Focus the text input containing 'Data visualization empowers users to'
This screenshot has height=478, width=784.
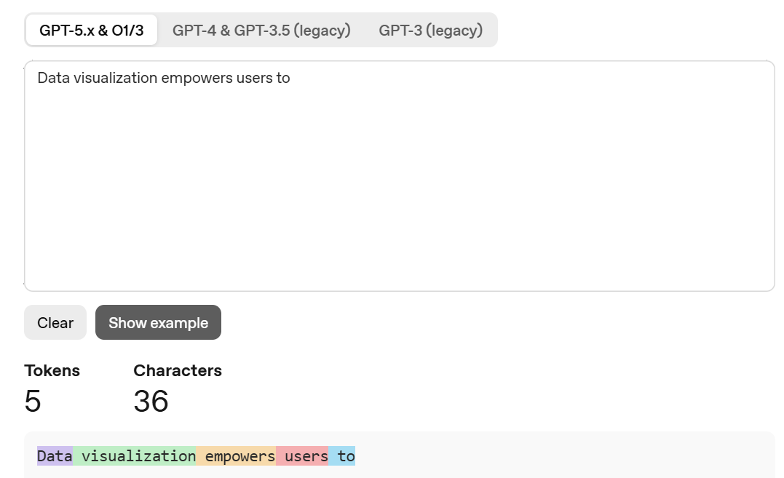click(x=400, y=176)
